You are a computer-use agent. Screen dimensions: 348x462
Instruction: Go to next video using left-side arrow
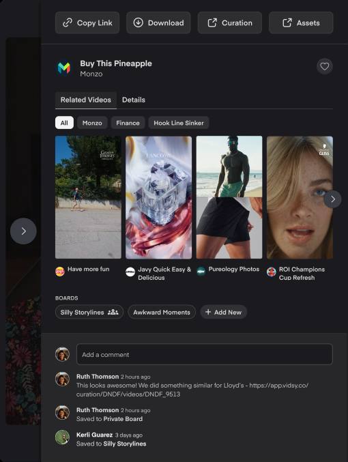23,231
